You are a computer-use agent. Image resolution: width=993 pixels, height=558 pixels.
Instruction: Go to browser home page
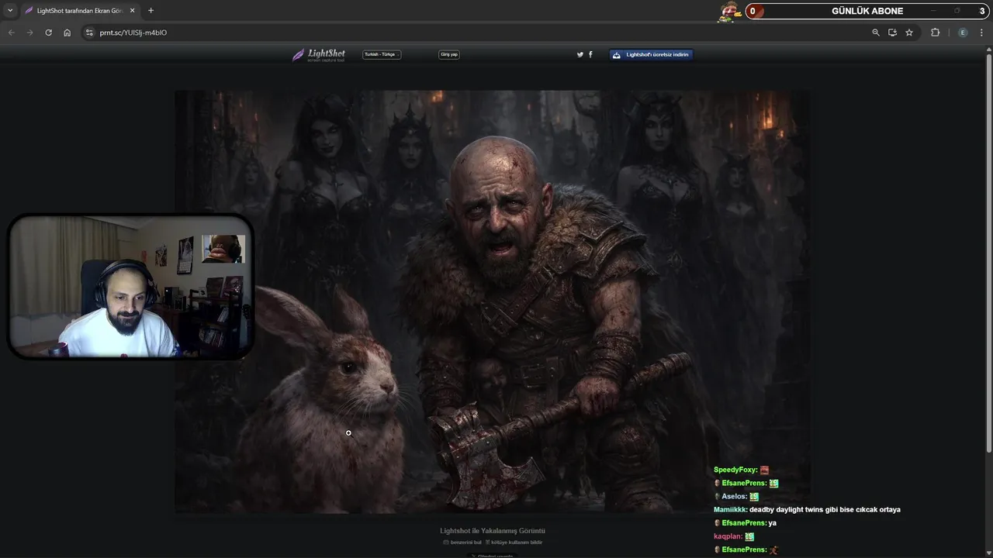click(67, 33)
